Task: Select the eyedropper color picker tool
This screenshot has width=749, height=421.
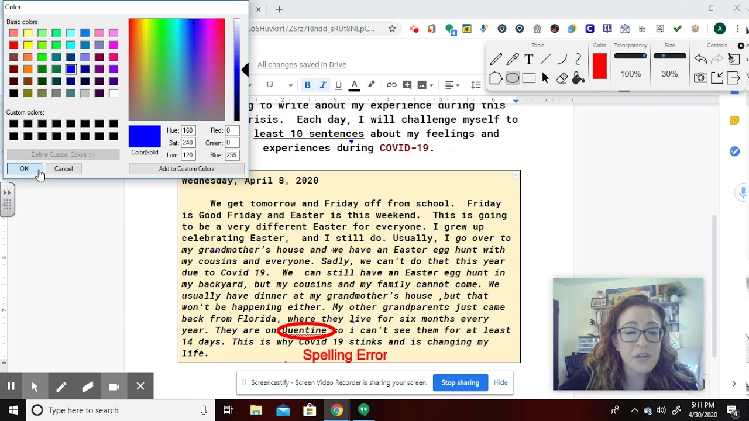Action: pyautogui.click(x=513, y=59)
